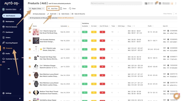The image size is (182, 101).
Task: Click warning icon on Lady Shaver row
Action: [41, 49]
